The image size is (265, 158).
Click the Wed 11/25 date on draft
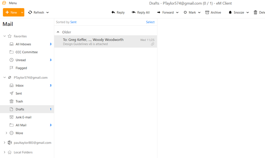(x=147, y=40)
